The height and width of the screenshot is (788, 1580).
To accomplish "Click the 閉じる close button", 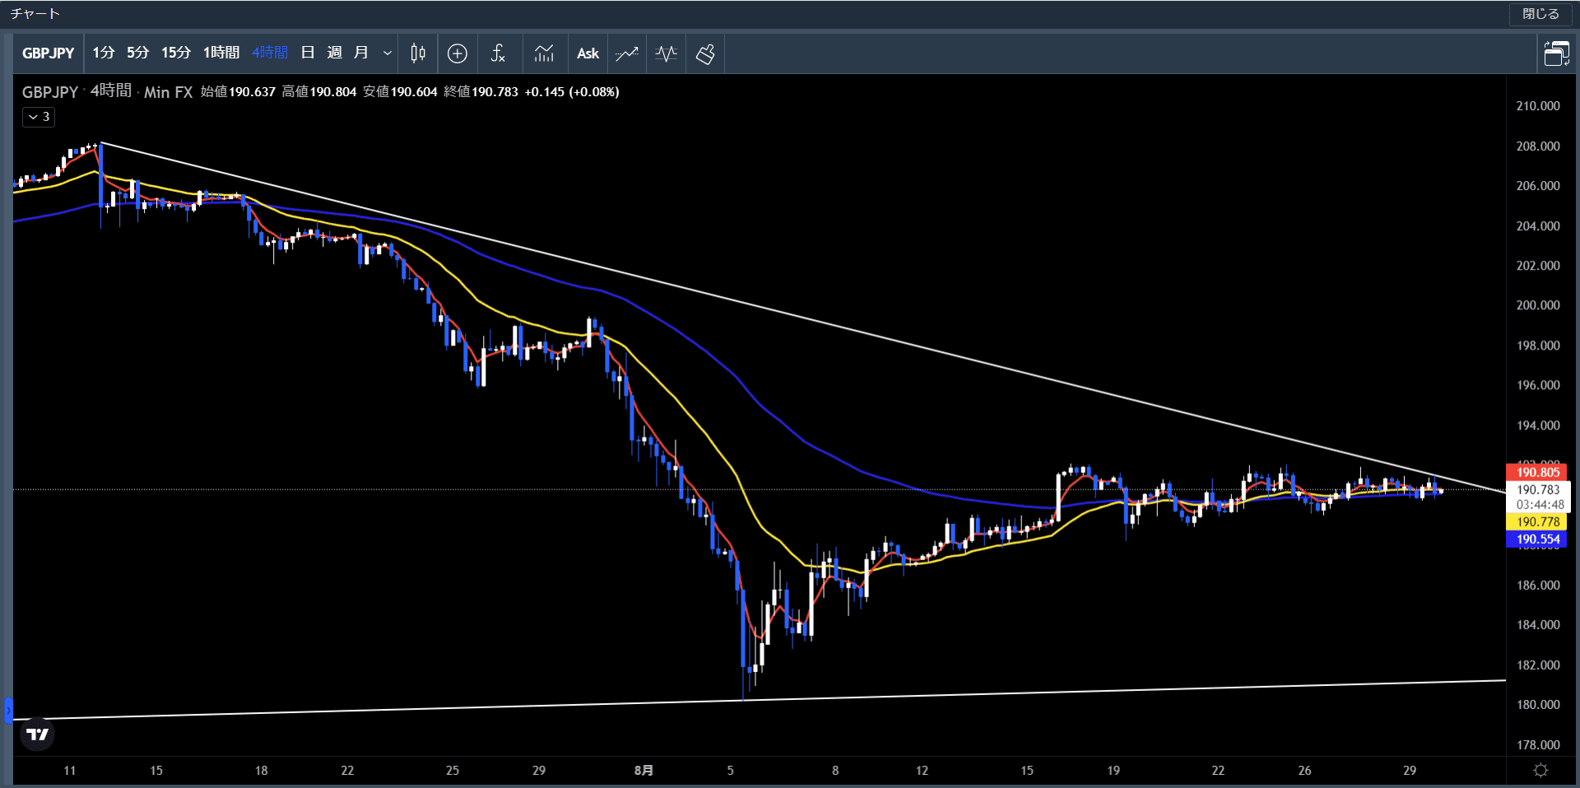I will 1540,14.
